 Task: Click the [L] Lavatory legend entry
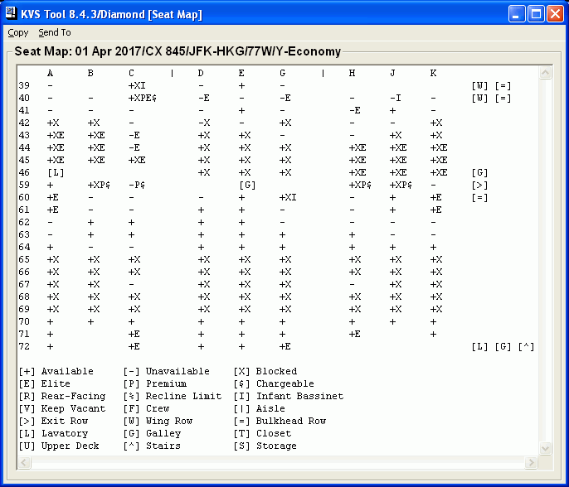[x=53, y=433]
